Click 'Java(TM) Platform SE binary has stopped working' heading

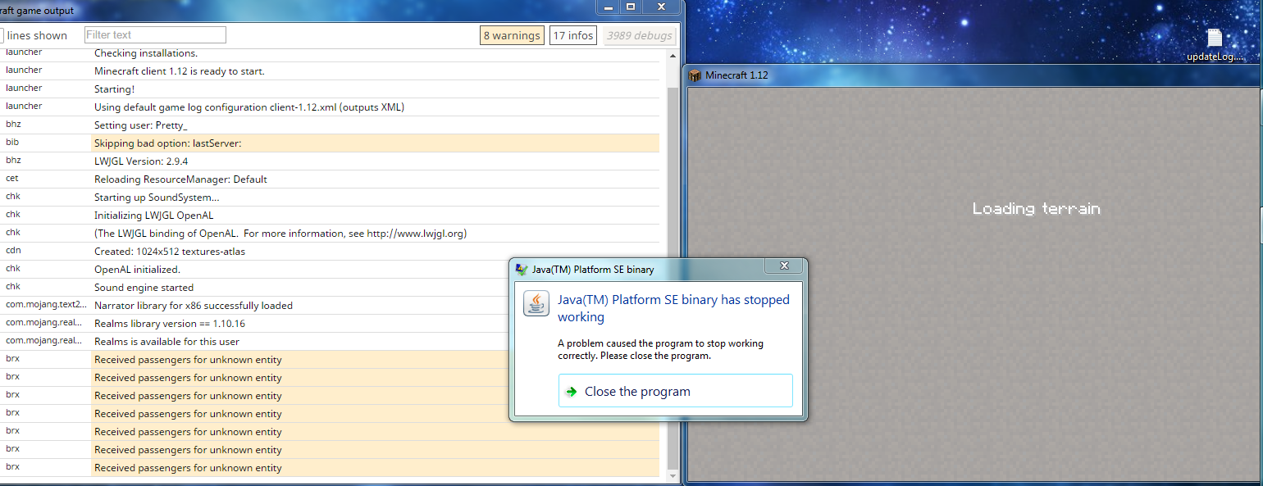click(x=673, y=308)
